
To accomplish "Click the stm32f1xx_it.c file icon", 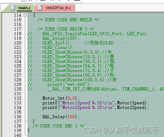I will (40, 8).
